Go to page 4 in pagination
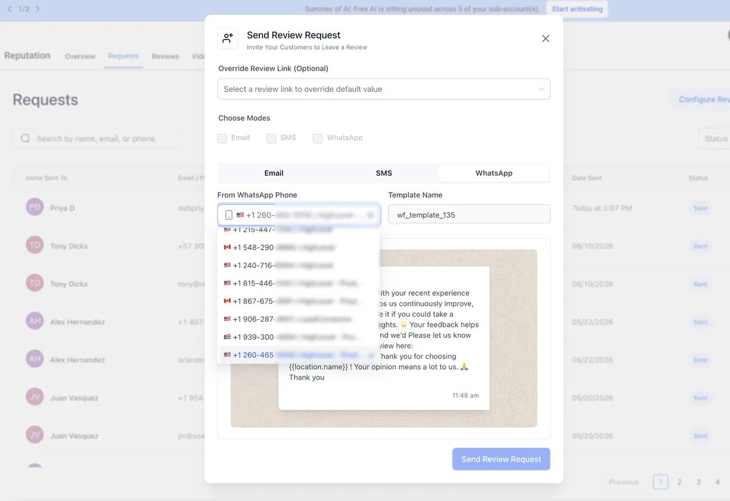The height and width of the screenshot is (501, 730). point(717,482)
